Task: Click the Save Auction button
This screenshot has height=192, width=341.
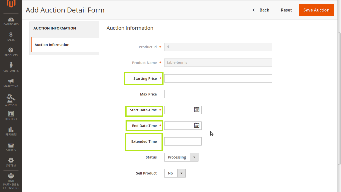Action: (317, 10)
